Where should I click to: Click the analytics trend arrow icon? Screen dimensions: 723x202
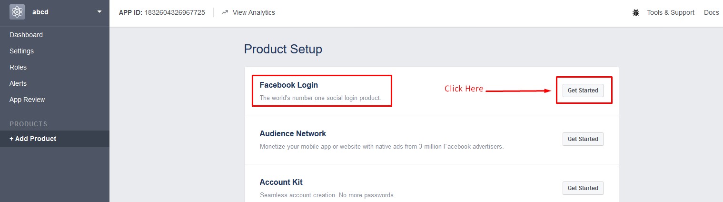coord(225,12)
